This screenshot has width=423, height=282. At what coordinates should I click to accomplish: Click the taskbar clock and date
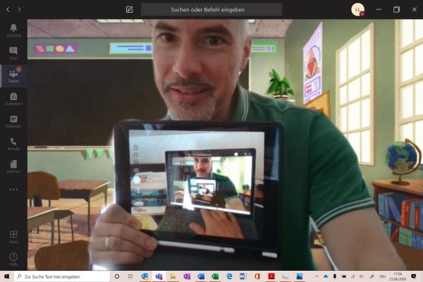(x=397, y=276)
